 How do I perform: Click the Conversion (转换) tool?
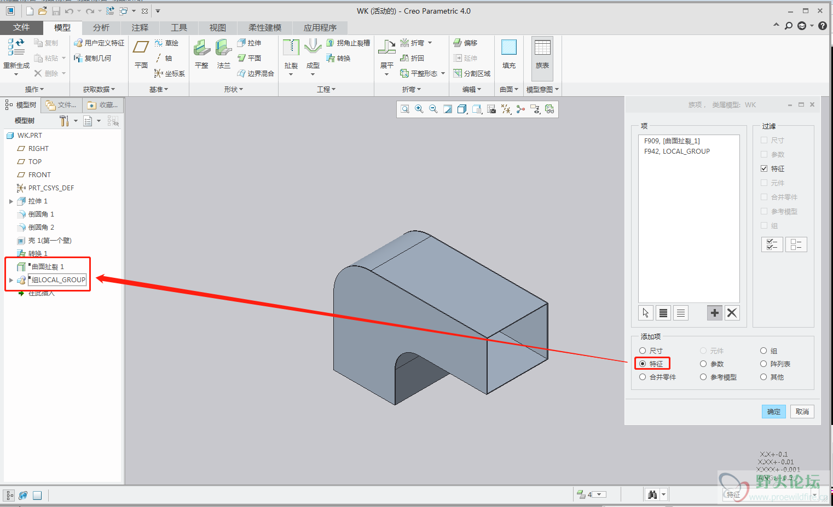[338, 58]
